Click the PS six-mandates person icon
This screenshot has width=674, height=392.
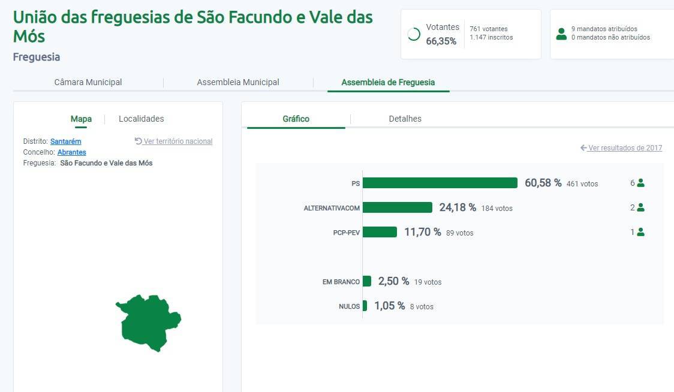point(640,183)
